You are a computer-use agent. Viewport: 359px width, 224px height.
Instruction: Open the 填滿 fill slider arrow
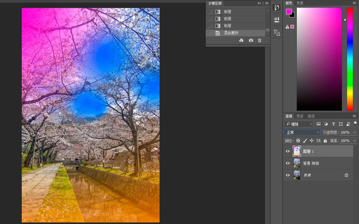355,141
